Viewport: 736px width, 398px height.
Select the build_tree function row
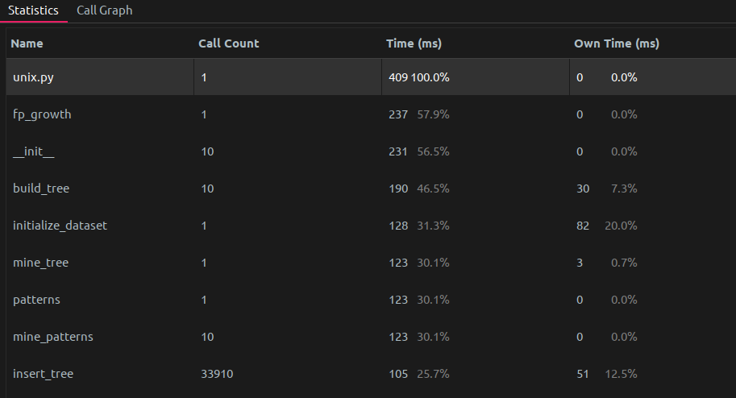[371, 189]
